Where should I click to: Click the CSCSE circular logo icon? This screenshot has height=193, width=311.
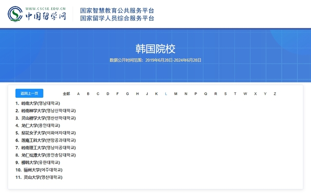[15, 14]
